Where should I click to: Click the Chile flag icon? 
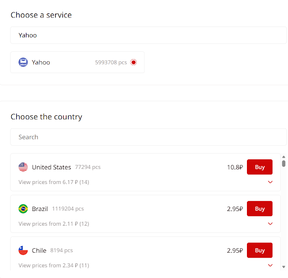23,250
